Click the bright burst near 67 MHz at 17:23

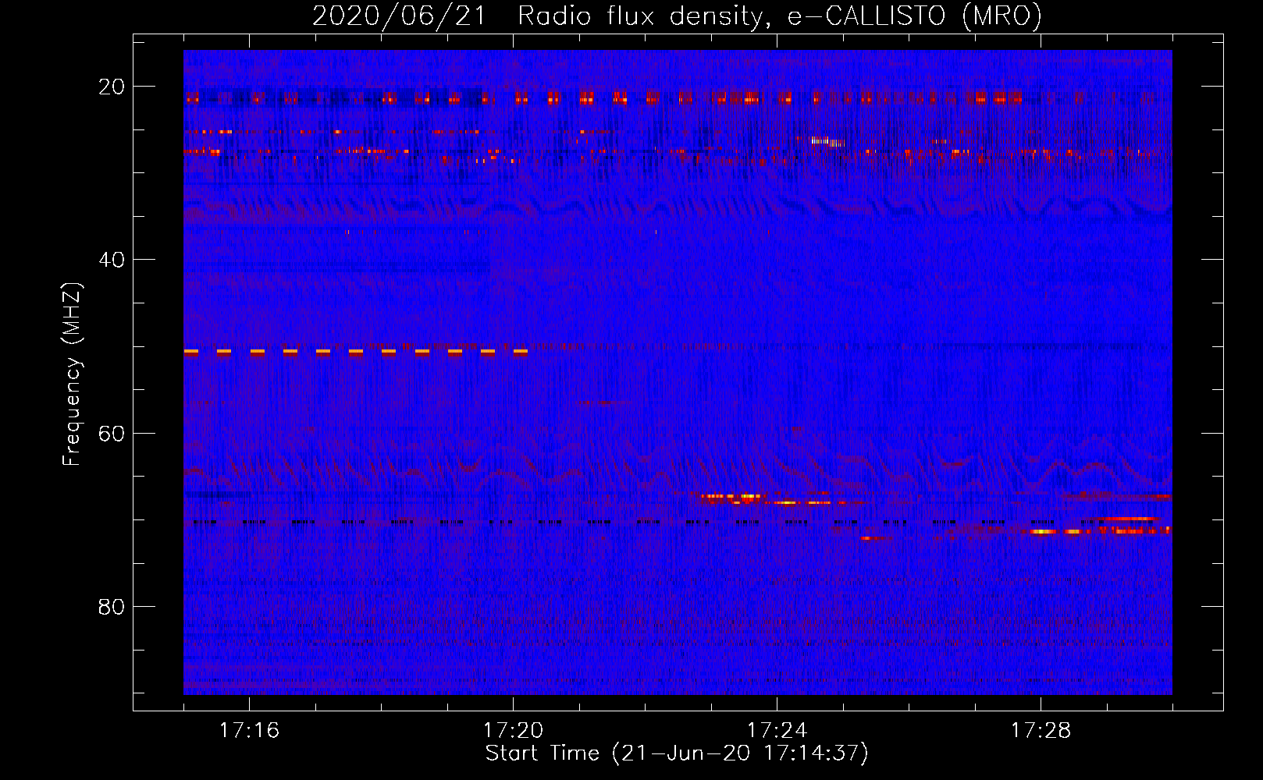[x=733, y=496]
